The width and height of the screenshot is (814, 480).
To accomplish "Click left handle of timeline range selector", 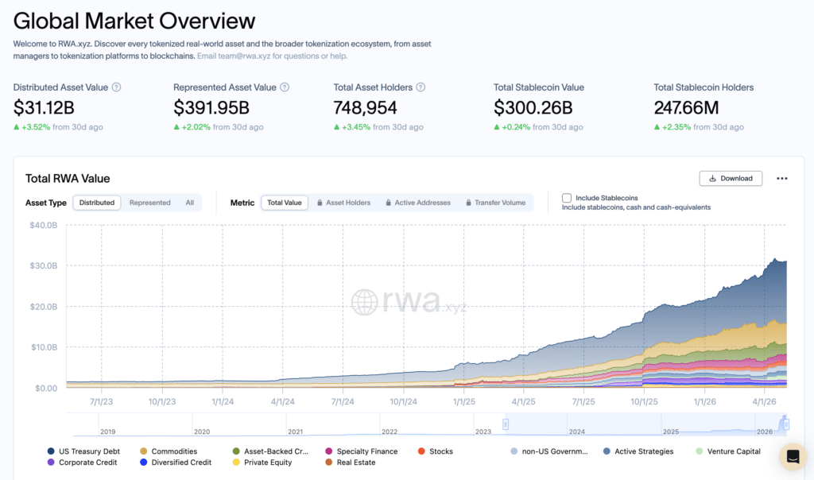I will (x=506, y=424).
